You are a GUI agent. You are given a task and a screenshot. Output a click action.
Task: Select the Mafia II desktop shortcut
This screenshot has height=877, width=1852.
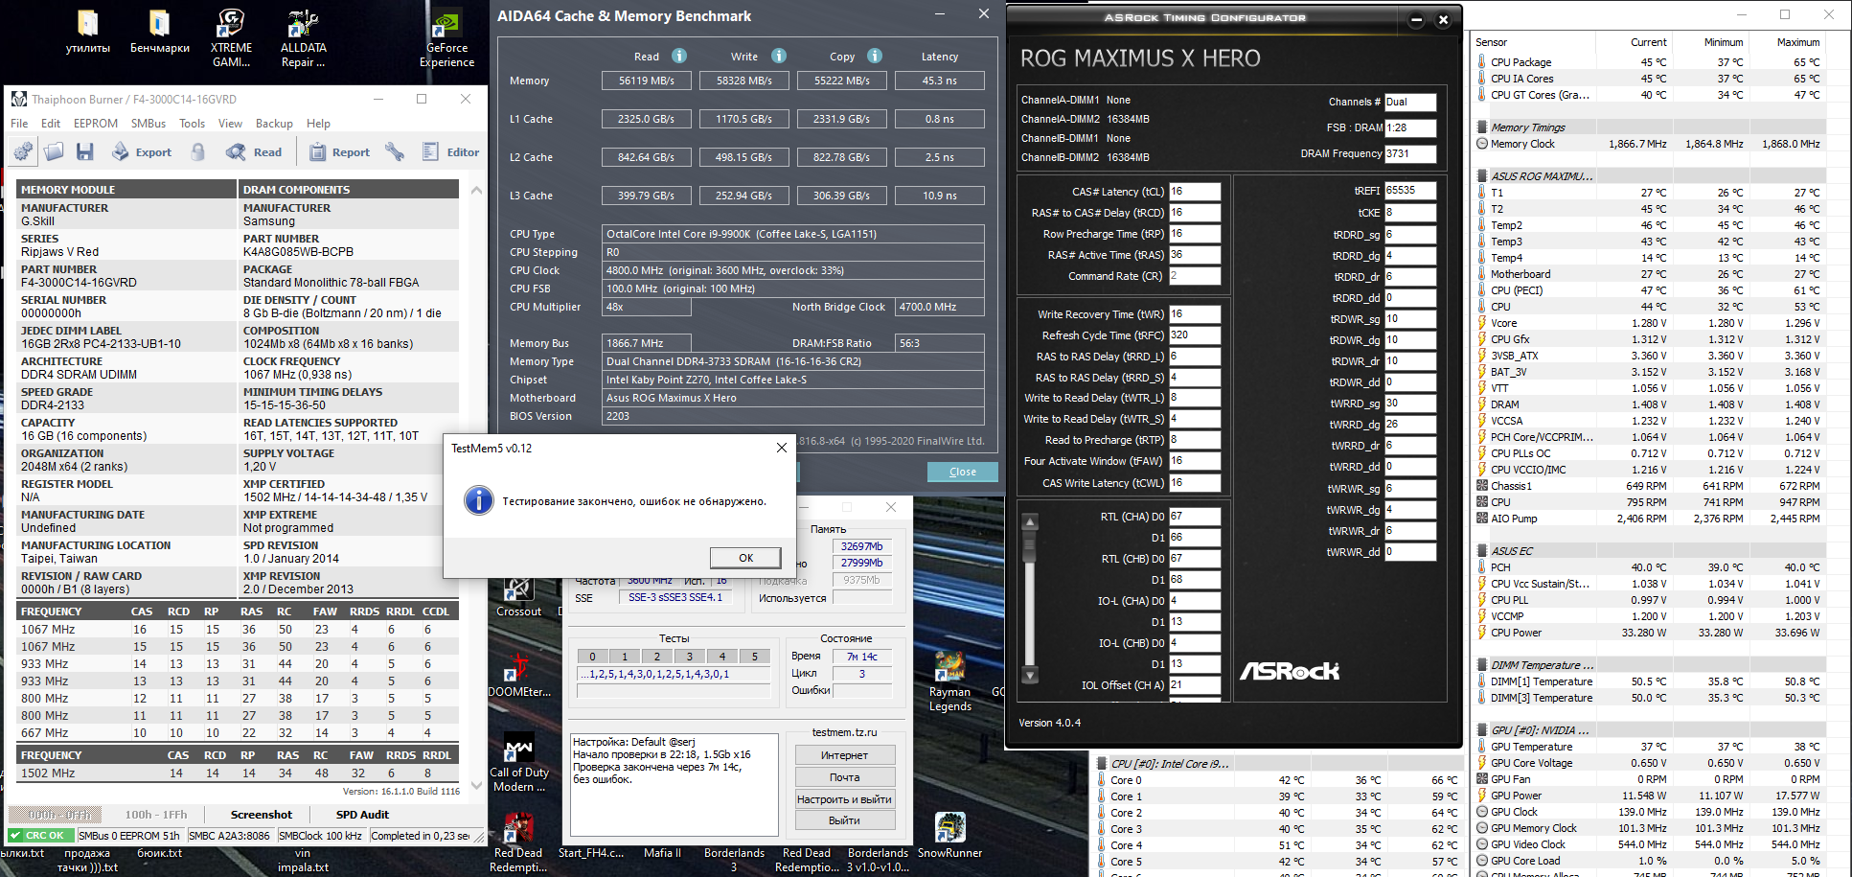pos(662,852)
